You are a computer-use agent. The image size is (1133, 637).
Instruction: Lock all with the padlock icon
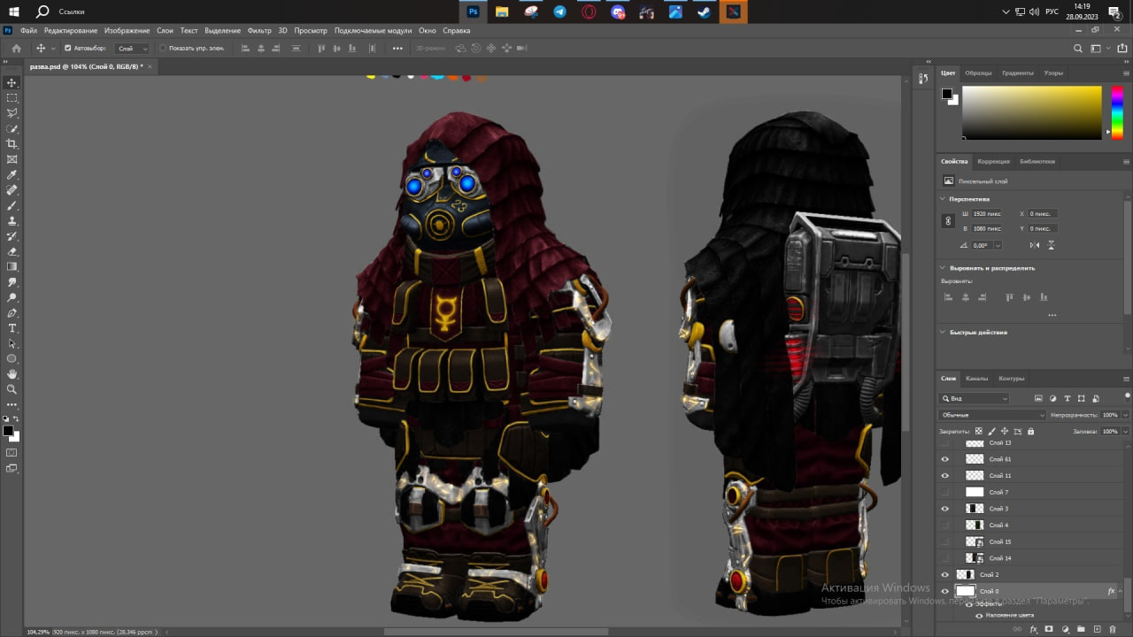coord(1030,432)
